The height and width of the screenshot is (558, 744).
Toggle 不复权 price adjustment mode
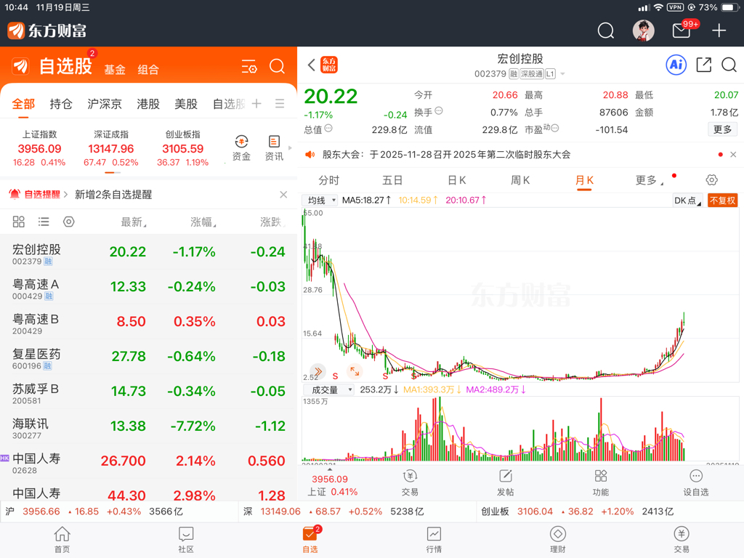click(722, 201)
